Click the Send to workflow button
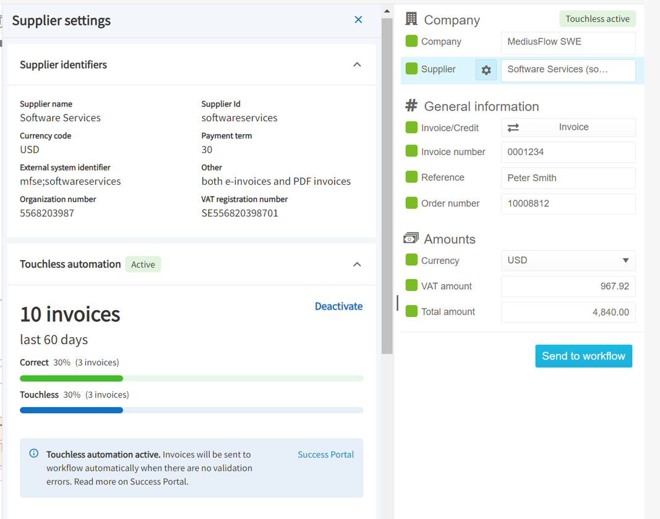 [583, 356]
